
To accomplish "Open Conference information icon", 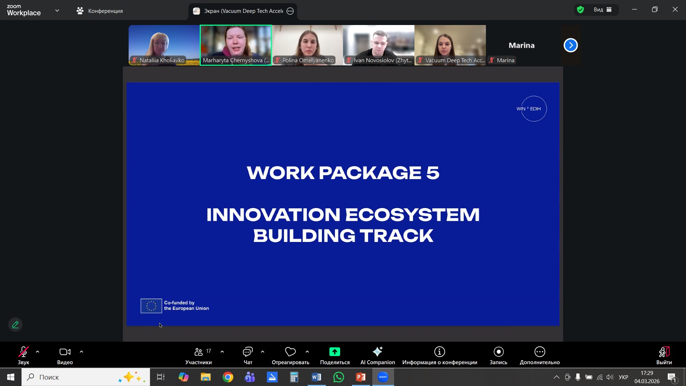I will point(439,352).
